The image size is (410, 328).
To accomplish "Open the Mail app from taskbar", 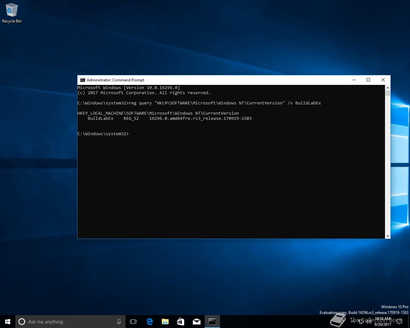I will (x=196, y=322).
